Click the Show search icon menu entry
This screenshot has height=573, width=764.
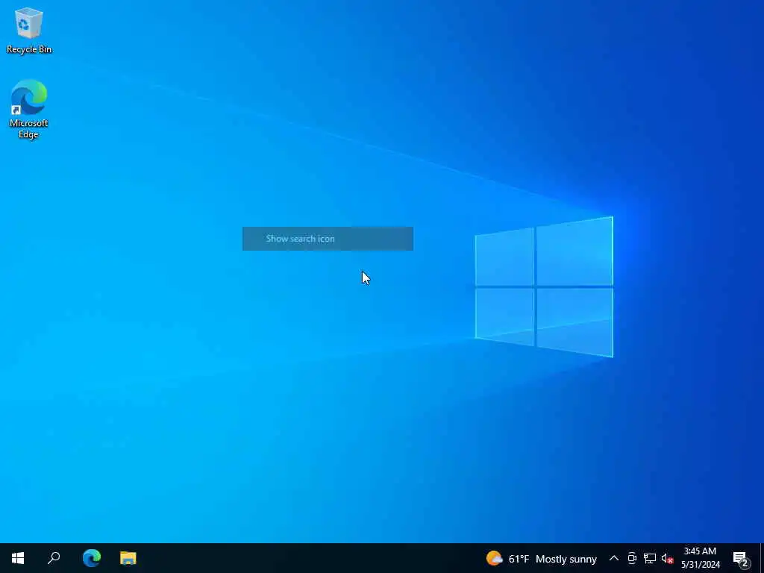pyautogui.click(x=328, y=239)
